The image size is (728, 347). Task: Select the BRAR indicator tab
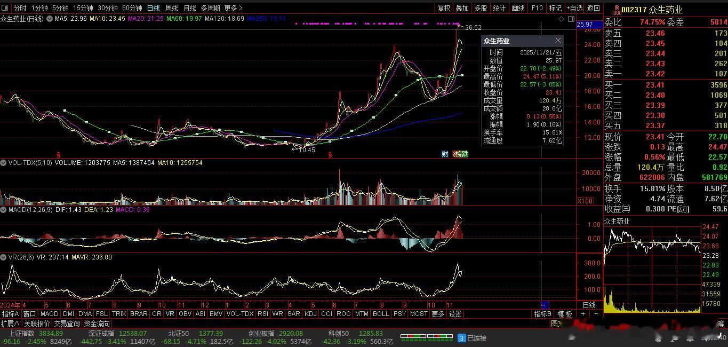tap(139, 314)
